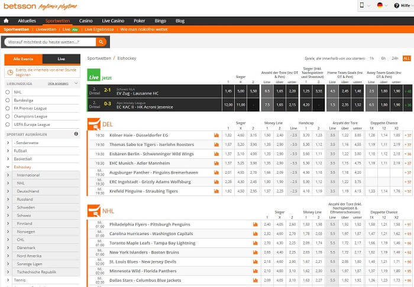Filter games starting within 24h
The height and width of the screenshot is (287, 414).
[x=395, y=58]
